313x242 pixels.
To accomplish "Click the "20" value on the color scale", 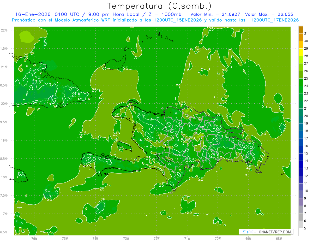I will [x=306, y=116].
